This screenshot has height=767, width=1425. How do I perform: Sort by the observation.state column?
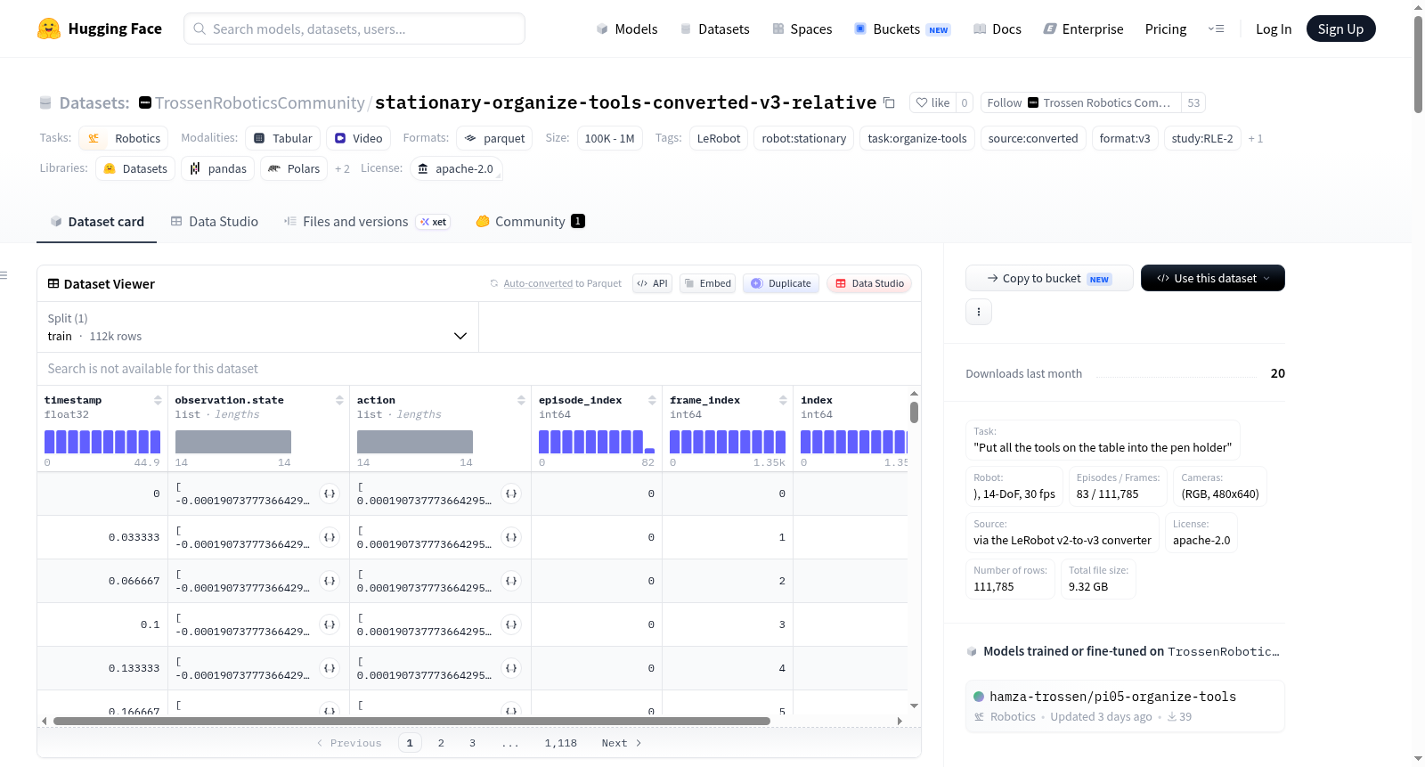339,400
